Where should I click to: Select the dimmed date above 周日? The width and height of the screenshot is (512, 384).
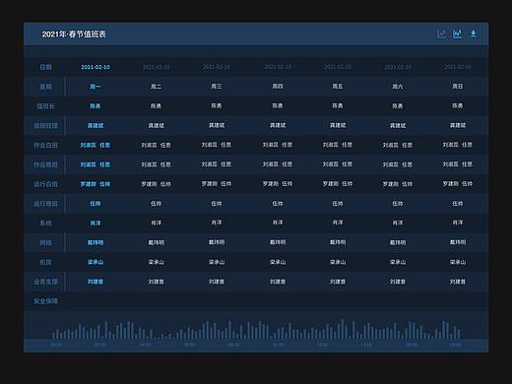[458, 67]
